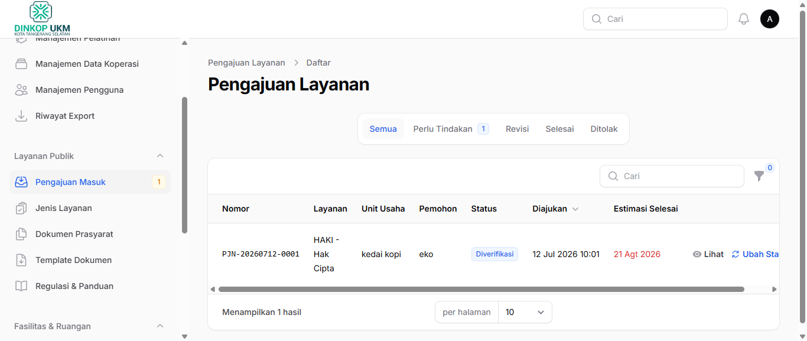Open Template Dokumen menu item
This screenshot has height=341, width=807.
click(90, 260)
